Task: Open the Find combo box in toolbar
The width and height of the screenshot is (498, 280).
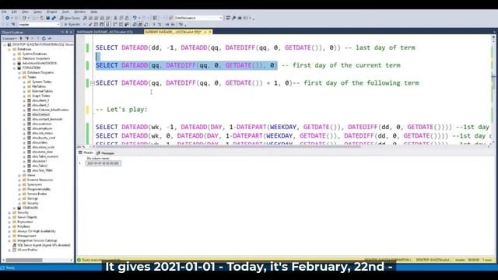Action: click(x=198, y=18)
